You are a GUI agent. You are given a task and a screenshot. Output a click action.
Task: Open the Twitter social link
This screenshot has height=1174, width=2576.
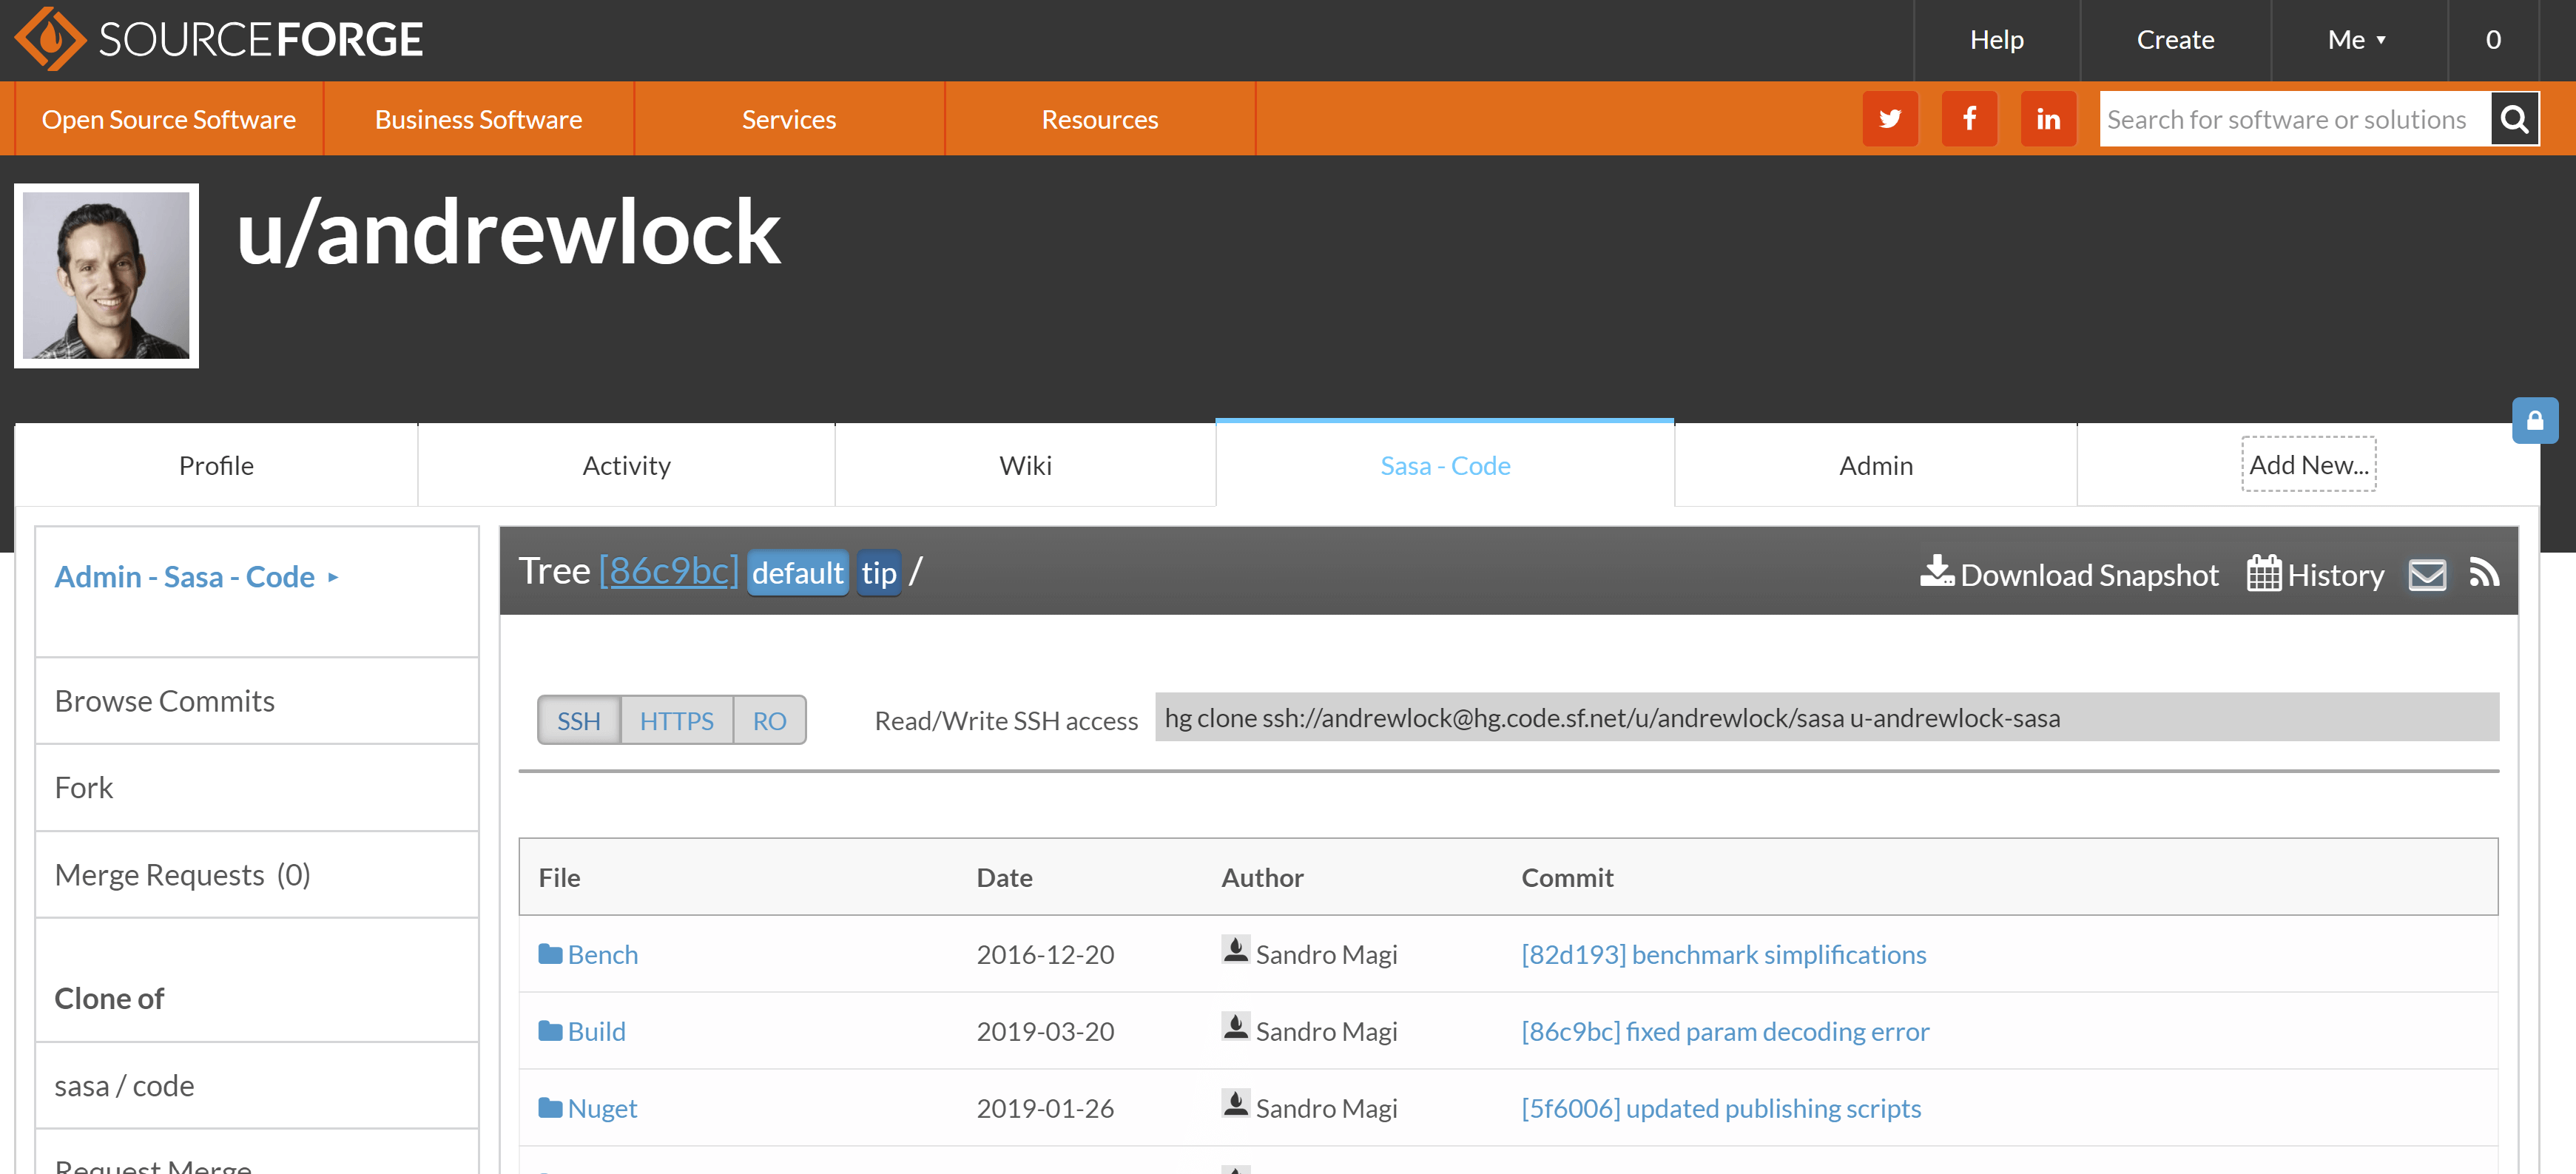[1889, 119]
